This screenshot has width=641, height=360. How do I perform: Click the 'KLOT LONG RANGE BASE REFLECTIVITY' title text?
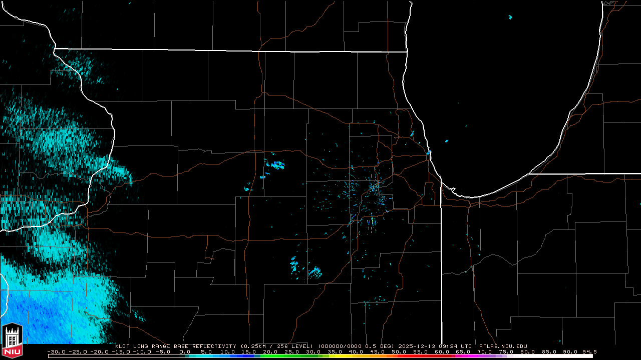pyautogui.click(x=175, y=346)
